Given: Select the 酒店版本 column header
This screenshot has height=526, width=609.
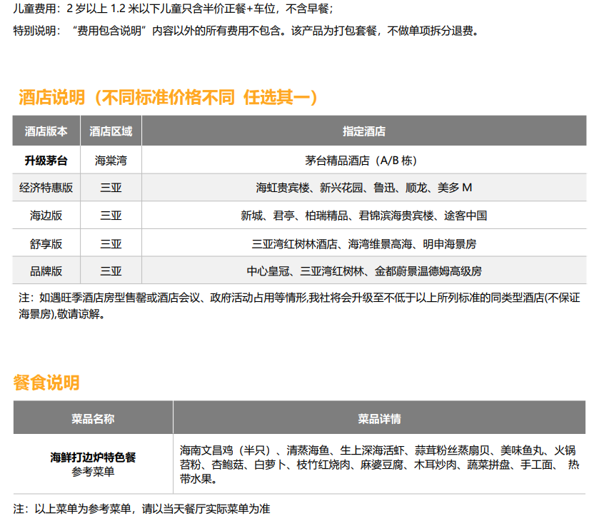Looking at the screenshot, I should [46, 131].
